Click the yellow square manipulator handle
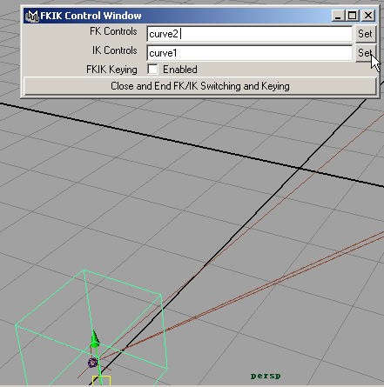The width and height of the screenshot is (384, 387). (x=102, y=380)
